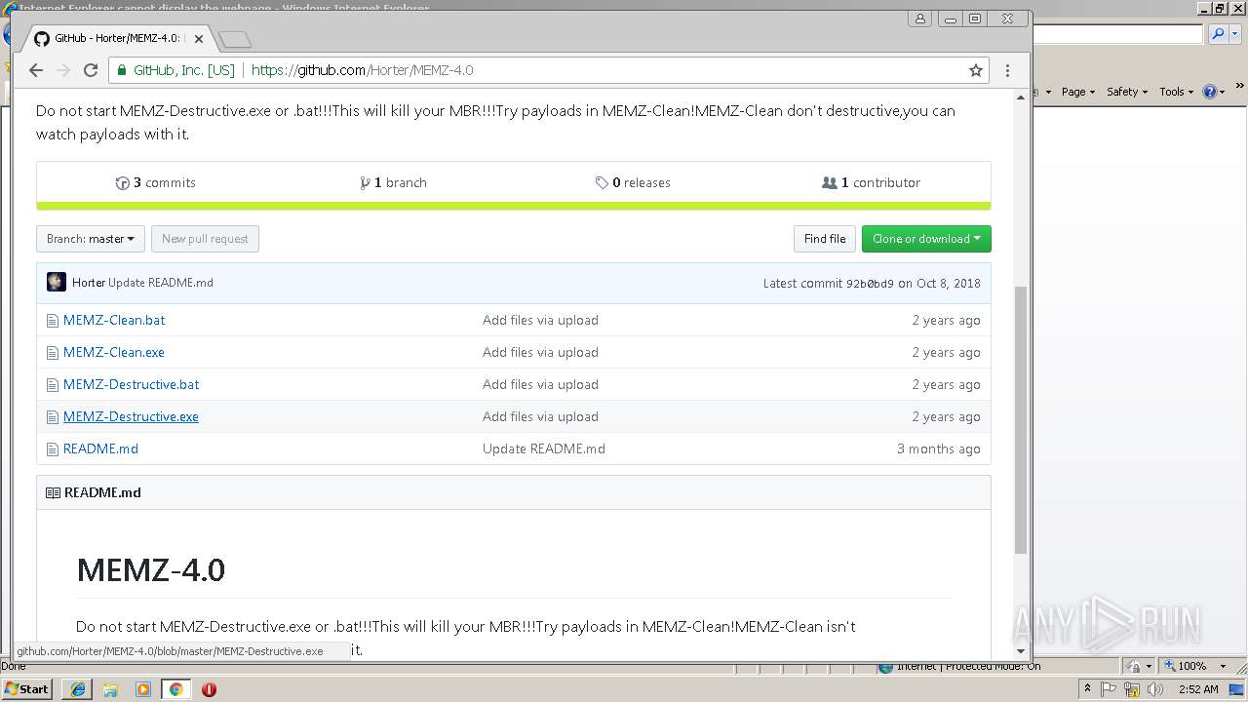Click the contributors people icon
Viewport: 1248px width, 702px height.
[830, 182]
